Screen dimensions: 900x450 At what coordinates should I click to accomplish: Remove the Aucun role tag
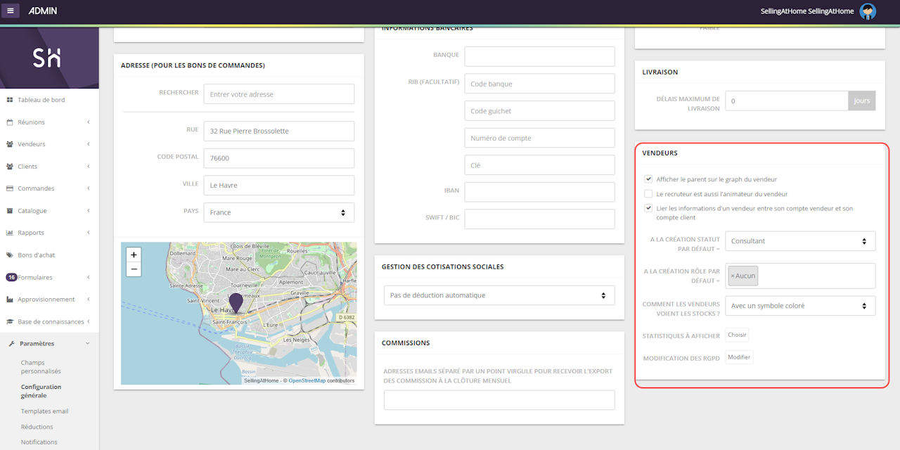(x=733, y=276)
